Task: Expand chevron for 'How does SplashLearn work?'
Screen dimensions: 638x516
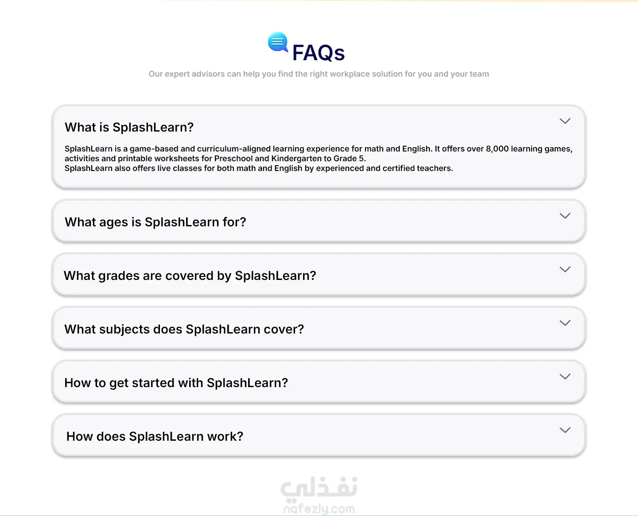Action: [565, 430]
